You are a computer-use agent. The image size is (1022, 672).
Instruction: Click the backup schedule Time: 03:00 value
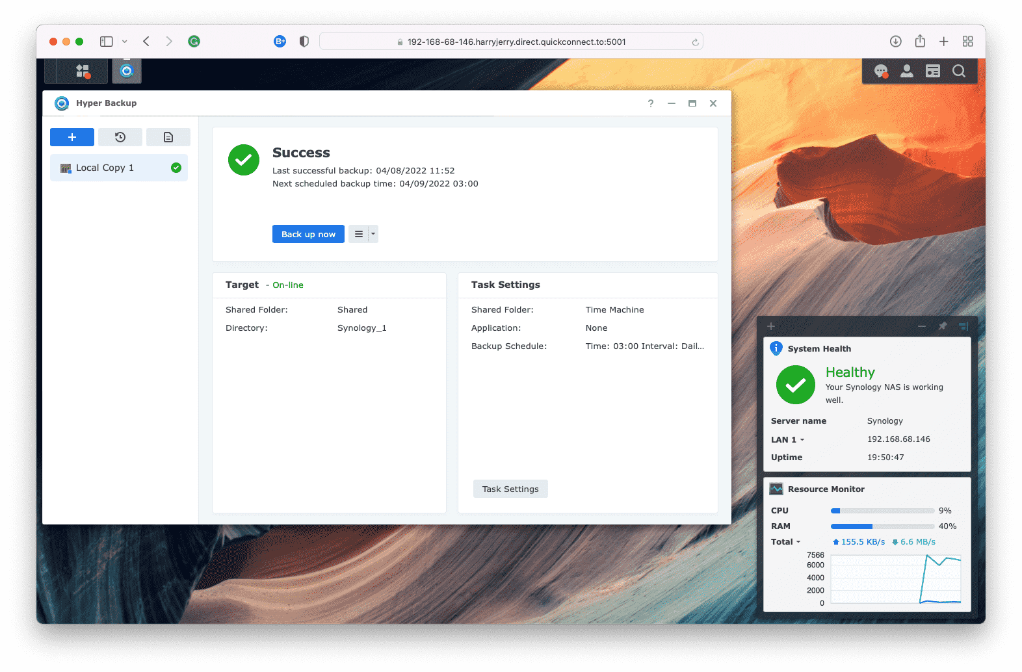coord(645,346)
